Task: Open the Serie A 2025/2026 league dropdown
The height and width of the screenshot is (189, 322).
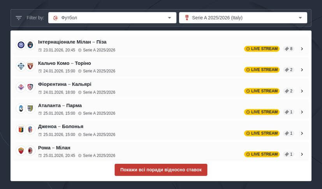Action: (243, 18)
